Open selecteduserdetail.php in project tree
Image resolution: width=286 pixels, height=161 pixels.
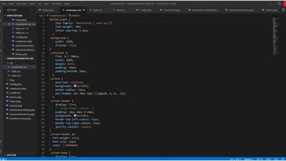(x=22, y=110)
